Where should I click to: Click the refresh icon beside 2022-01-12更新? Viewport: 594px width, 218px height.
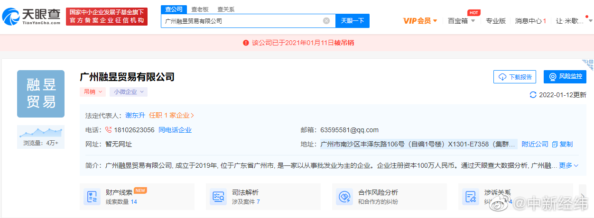click(533, 95)
